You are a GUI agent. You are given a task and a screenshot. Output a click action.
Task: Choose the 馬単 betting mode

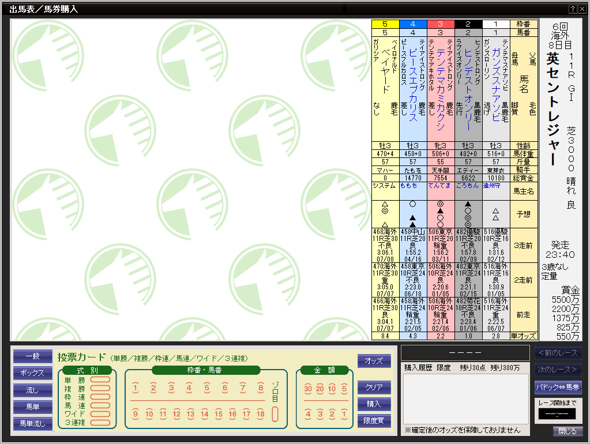tap(33, 407)
